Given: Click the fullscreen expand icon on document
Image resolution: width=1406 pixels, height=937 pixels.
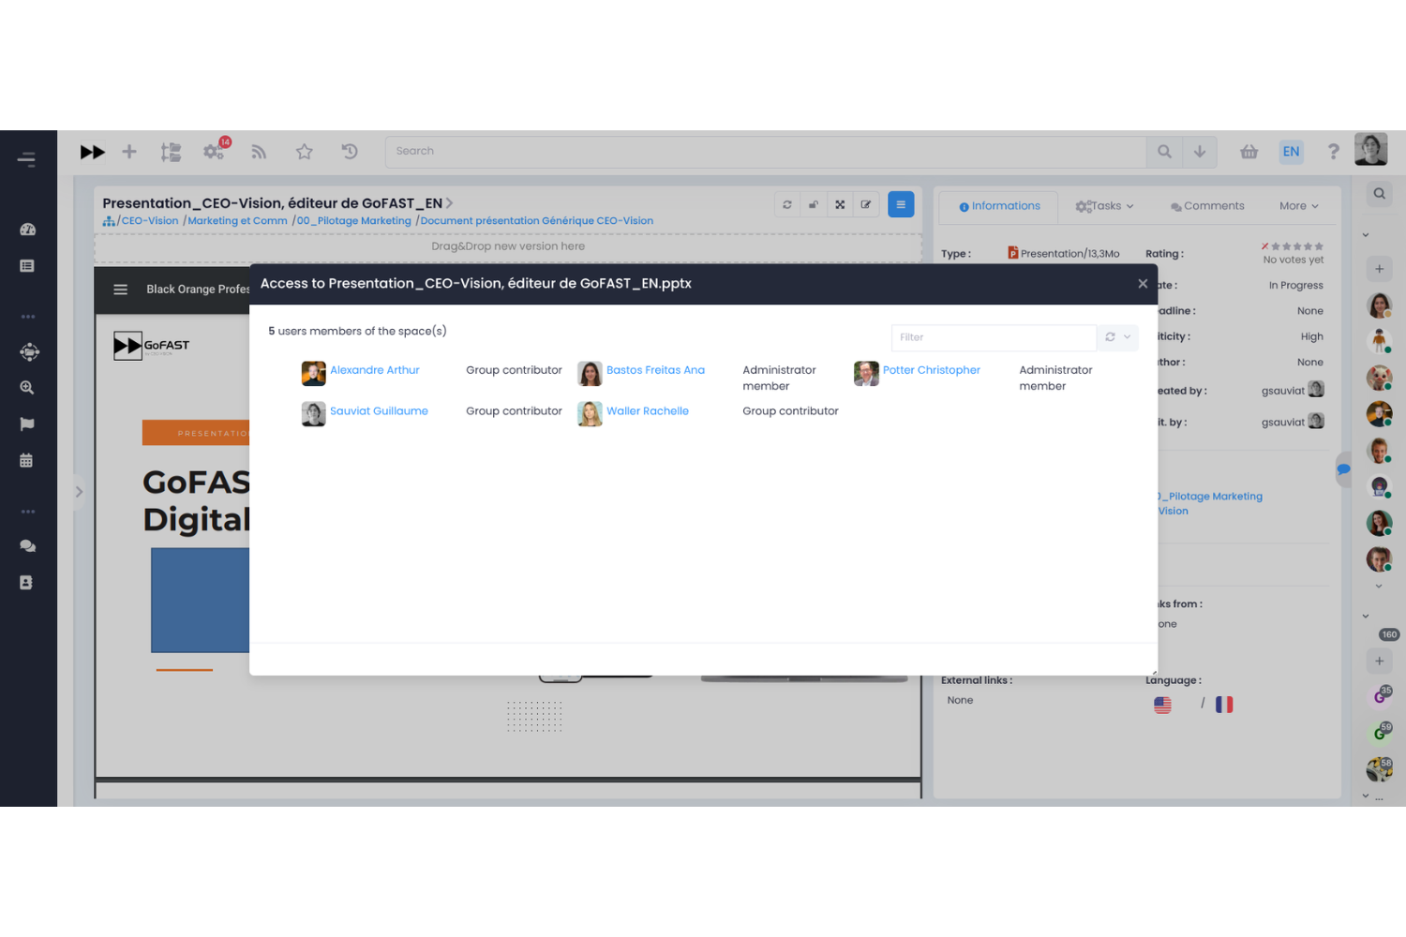Looking at the screenshot, I should point(840,204).
